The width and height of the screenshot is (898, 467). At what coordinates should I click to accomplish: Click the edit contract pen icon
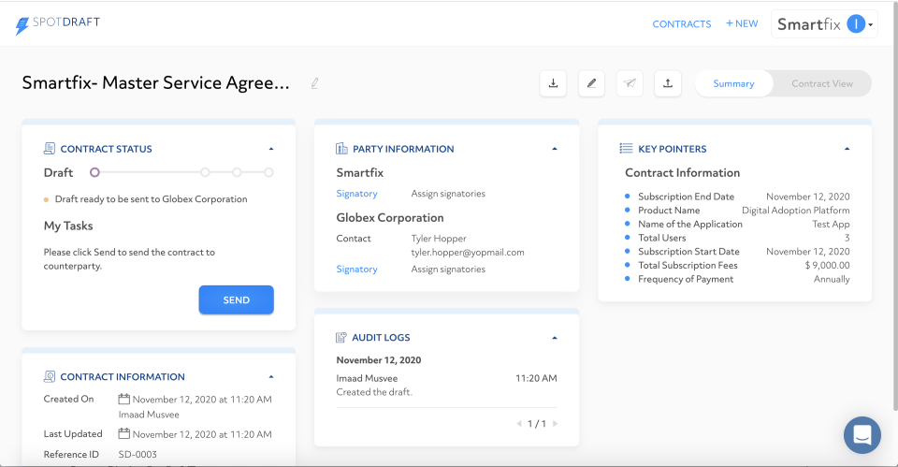(591, 83)
